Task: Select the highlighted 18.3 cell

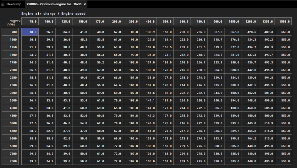Action: (x=30, y=32)
